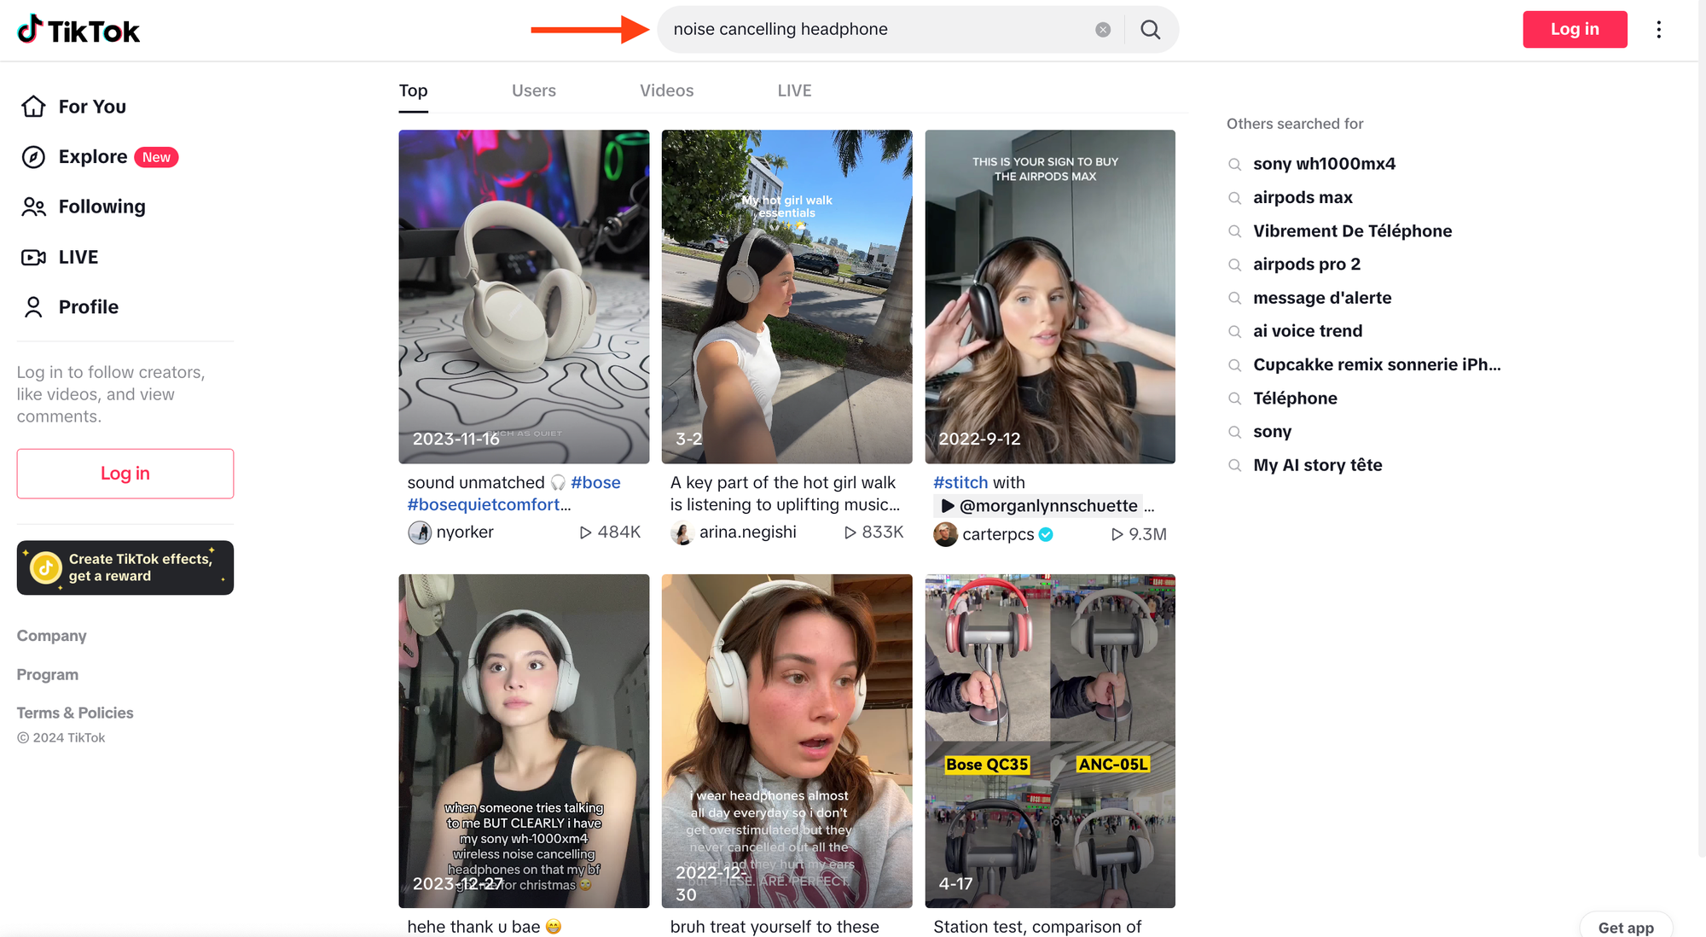Open the Explore page
1706x937 pixels.
(93, 157)
